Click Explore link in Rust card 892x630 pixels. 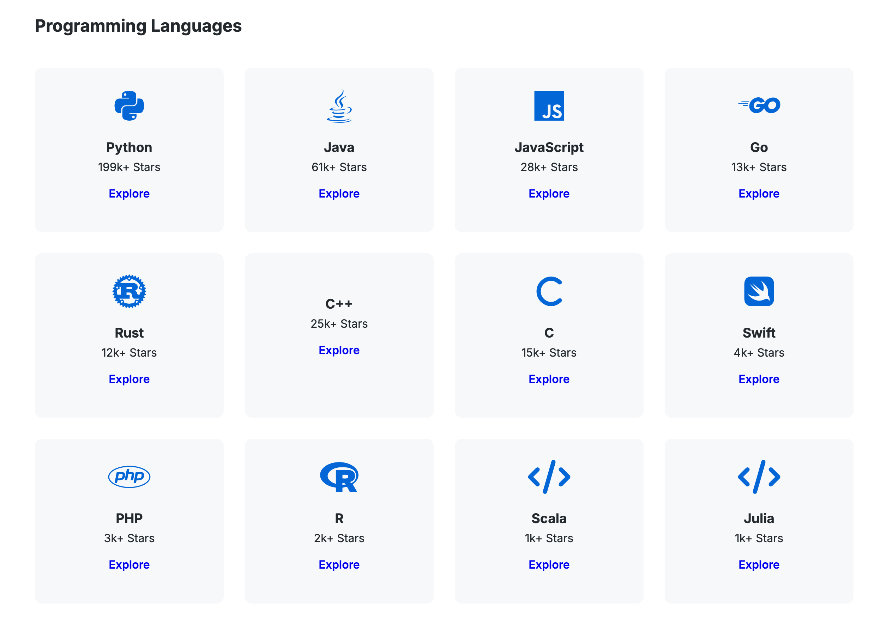click(129, 379)
